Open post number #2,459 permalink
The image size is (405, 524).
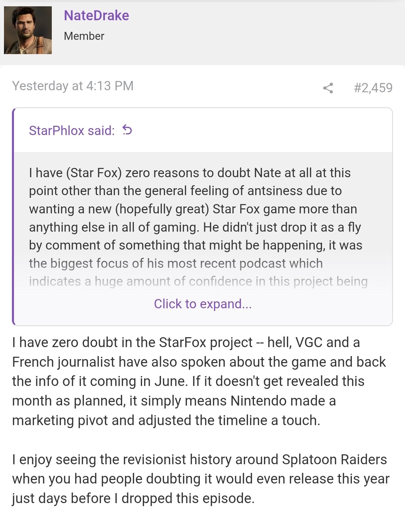(x=373, y=88)
